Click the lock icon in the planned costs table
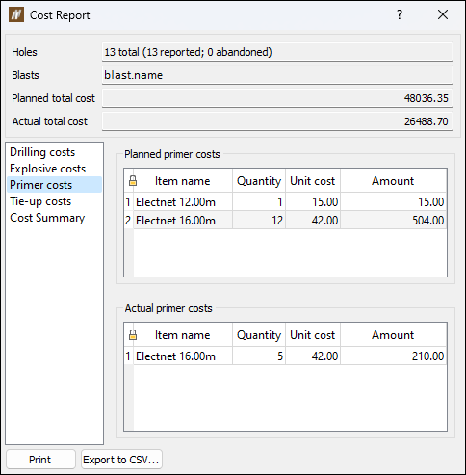 (133, 181)
